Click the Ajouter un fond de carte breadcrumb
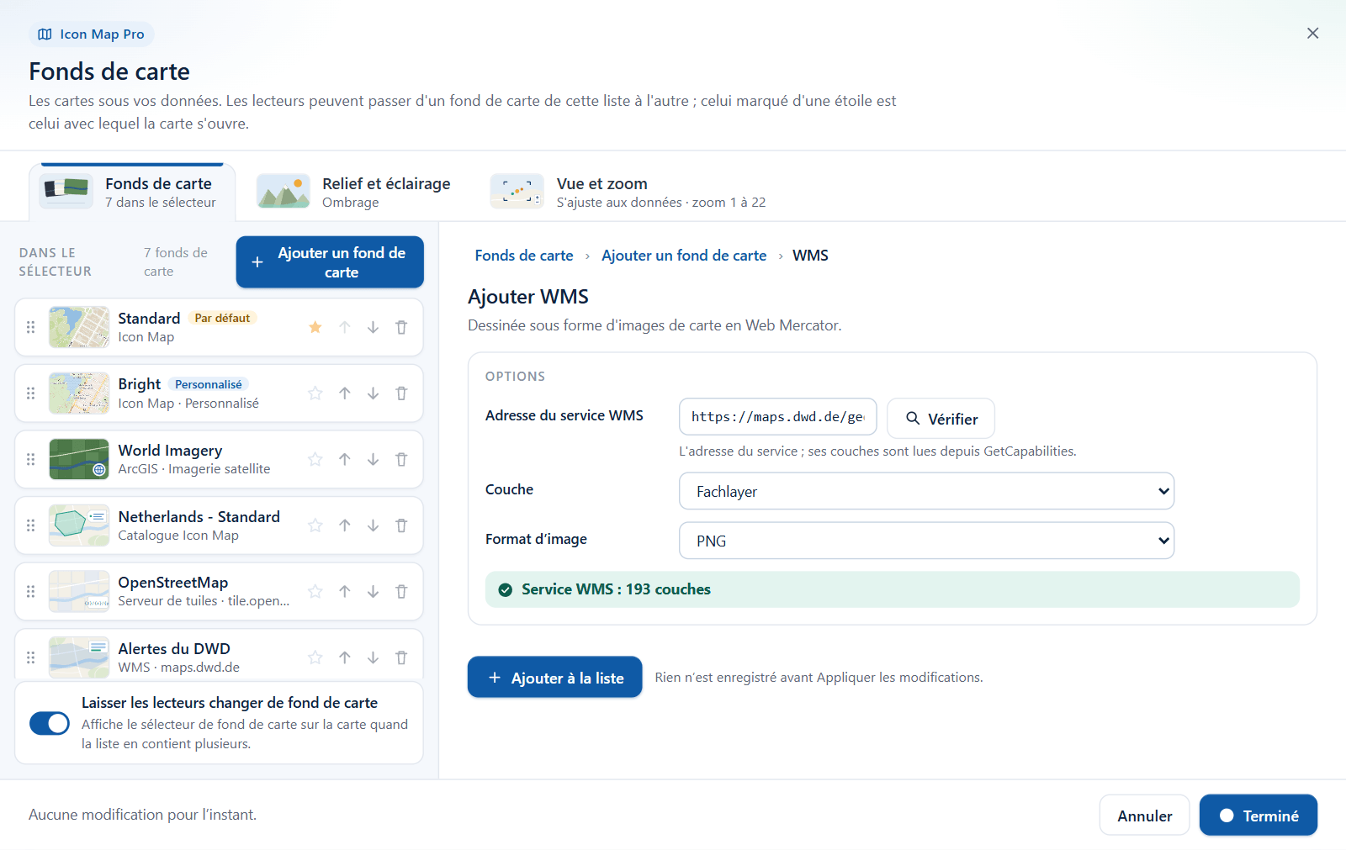 pos(684,256)
